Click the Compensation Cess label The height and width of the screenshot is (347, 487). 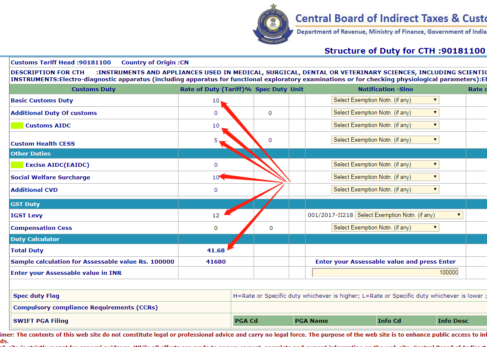(41, 228)
